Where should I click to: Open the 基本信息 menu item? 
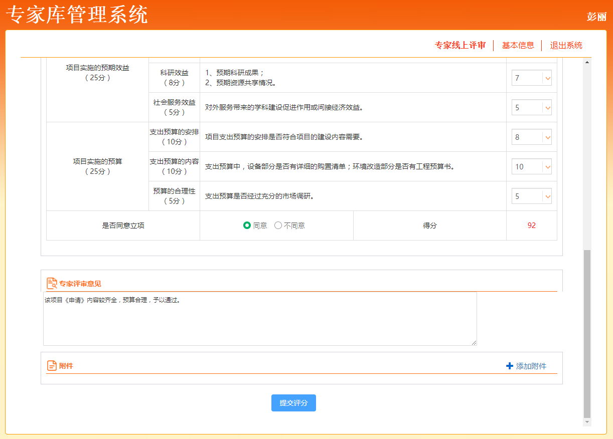click(518, 46)
